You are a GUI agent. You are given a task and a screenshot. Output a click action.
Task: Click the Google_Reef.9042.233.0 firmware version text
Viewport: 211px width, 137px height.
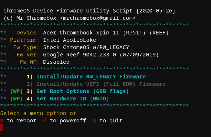point(80,55)
